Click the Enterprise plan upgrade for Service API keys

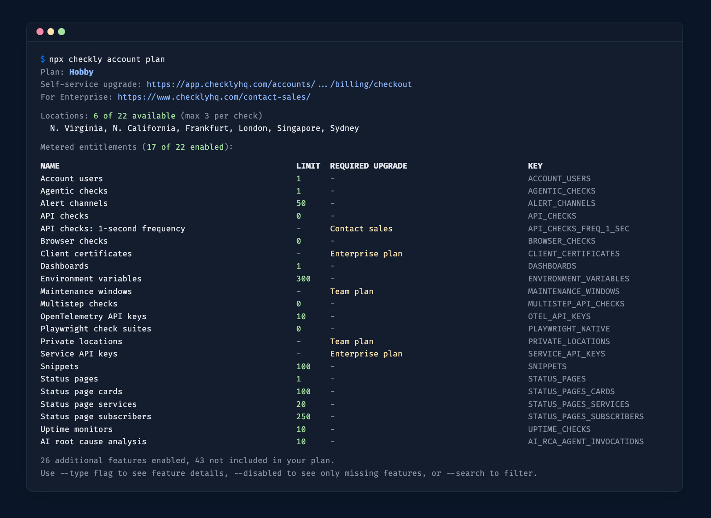coord(366,353)
